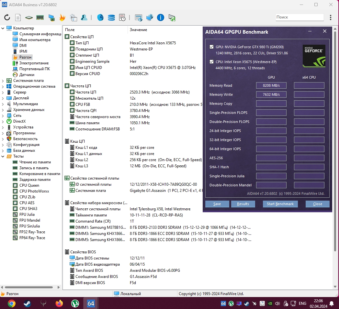Viewport: 339px width, 309px height.
Task: Click Results in GPGPU Benchmark
Action: (x=243, y=204)
